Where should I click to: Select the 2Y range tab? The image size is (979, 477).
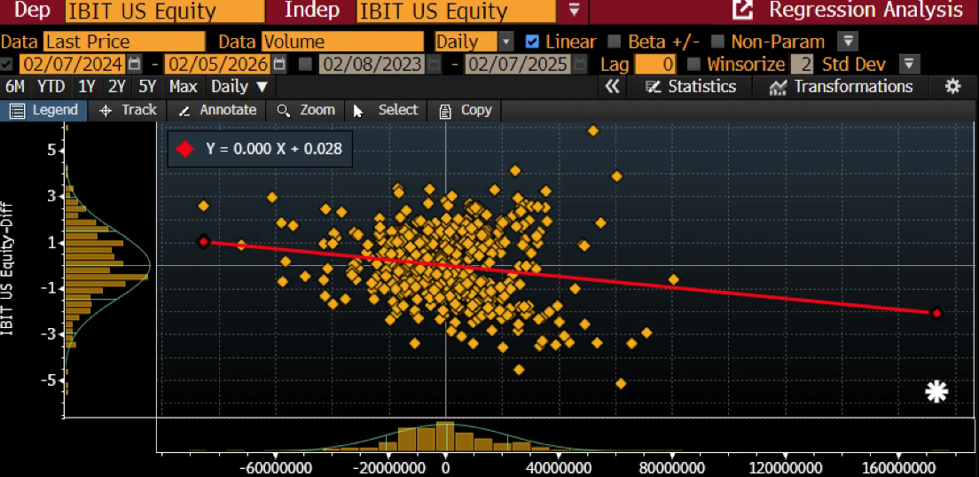coord(118,87)
